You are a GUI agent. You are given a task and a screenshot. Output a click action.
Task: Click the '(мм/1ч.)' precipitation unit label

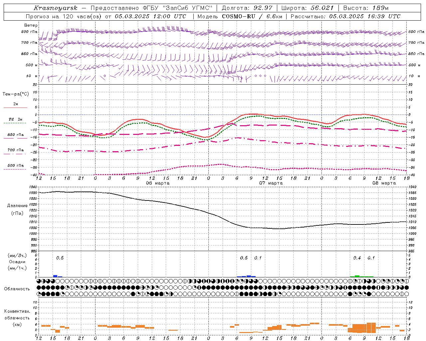[17, 268]
